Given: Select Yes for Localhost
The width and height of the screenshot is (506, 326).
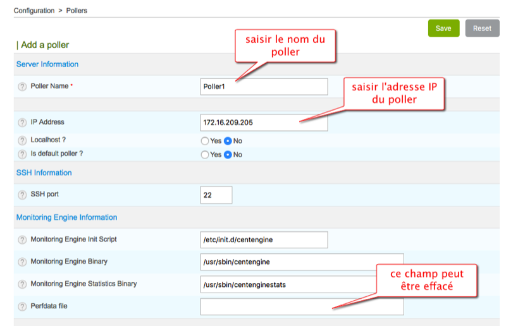Looking at the screenshot, I should (204, 141).
